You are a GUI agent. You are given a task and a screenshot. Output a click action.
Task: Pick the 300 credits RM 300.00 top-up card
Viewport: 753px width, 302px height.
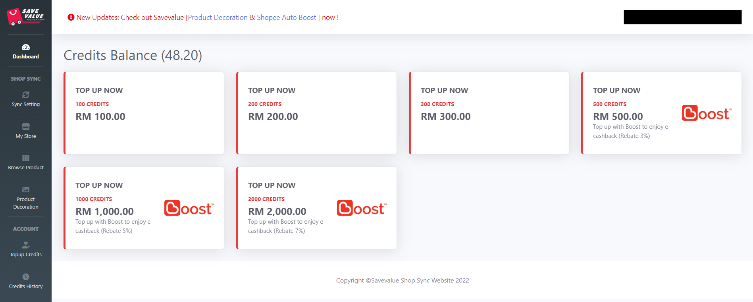click(489, 113)
